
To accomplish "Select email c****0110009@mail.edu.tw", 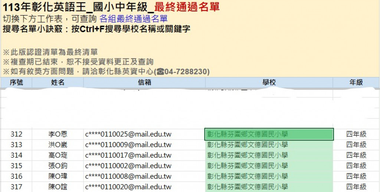I will coord(128,145).
